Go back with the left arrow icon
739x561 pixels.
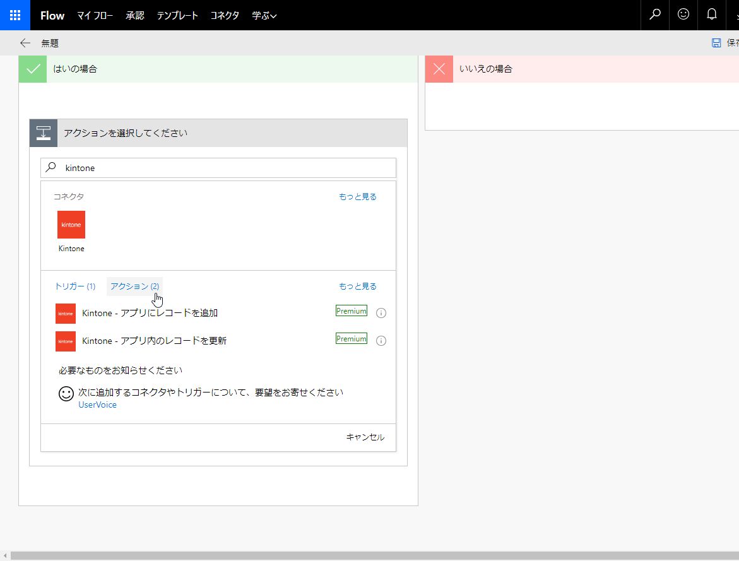[25, 43]
